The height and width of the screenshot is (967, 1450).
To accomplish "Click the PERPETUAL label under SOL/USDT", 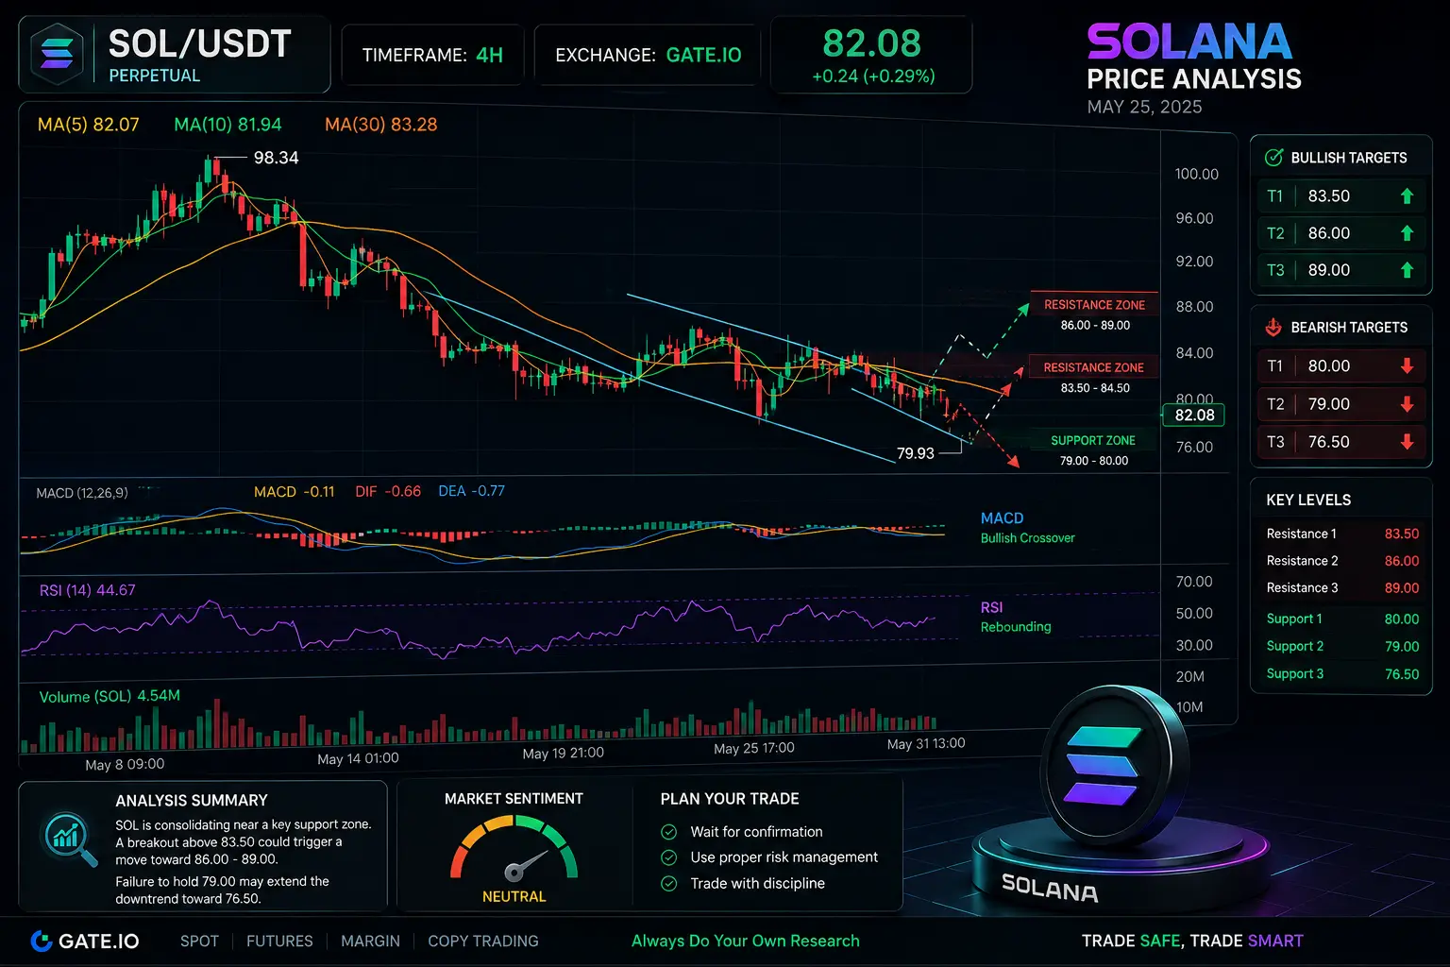I will [155, 76].
